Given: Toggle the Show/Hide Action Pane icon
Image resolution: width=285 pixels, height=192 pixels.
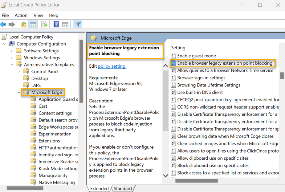Looking at the screenshot, I should click(x=65, y=24).
